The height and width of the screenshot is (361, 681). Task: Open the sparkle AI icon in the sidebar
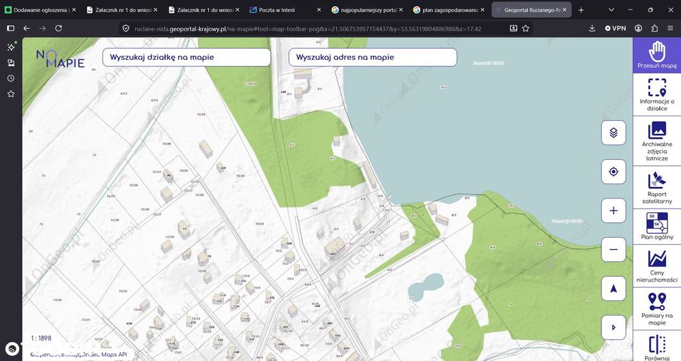pos(11,47)
